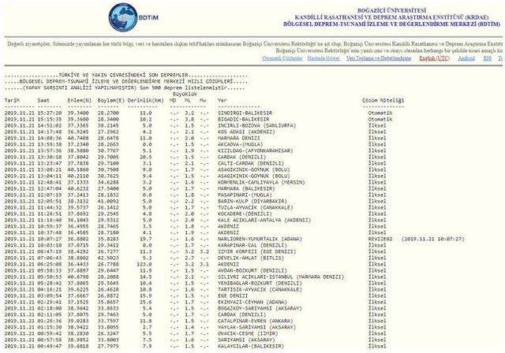The image size is (505, 353).
Task: Click the Derinlik(km) column header
Action: (145, 100)
